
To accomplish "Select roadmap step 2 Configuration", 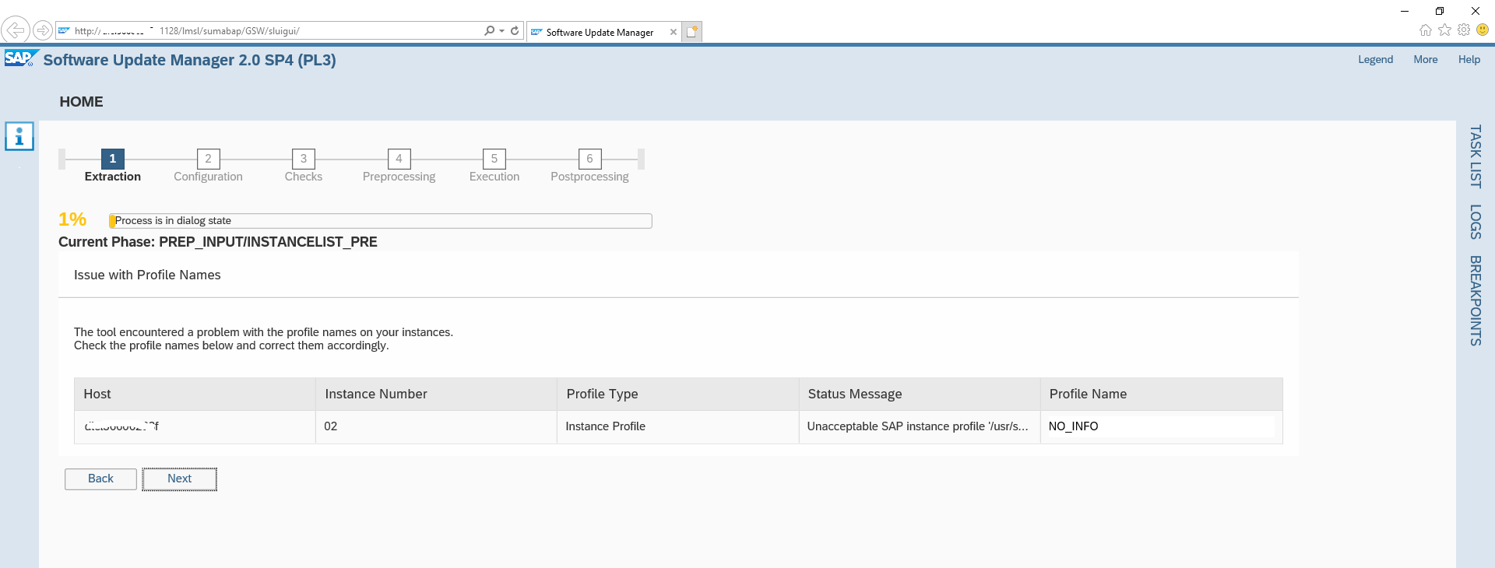I will [208, 159].
